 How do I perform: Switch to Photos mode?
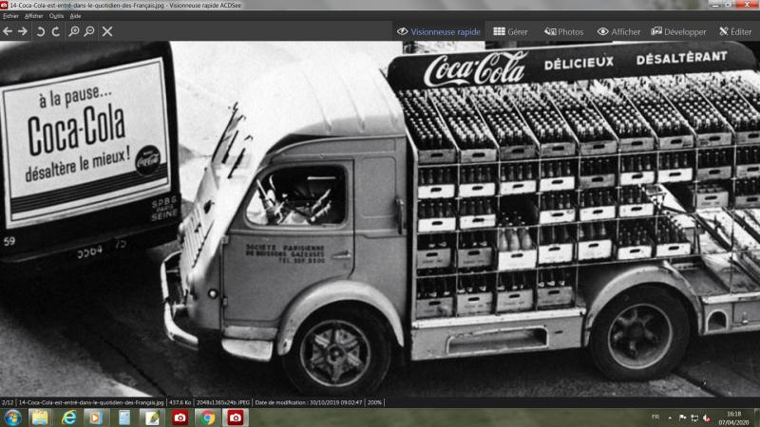coord(563,31)
